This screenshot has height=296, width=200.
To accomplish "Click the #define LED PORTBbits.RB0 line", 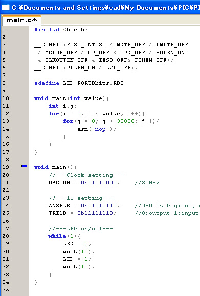I will (79, 83).
